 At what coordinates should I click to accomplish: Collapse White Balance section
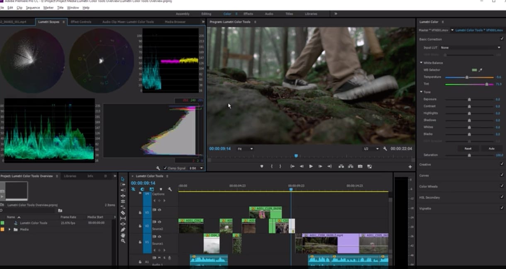(x=421, y=63)
